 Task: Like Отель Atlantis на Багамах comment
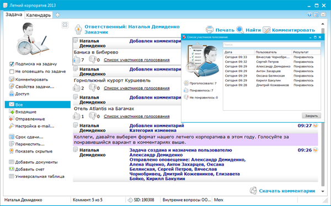pyautogui.click(x=77, y=116)
